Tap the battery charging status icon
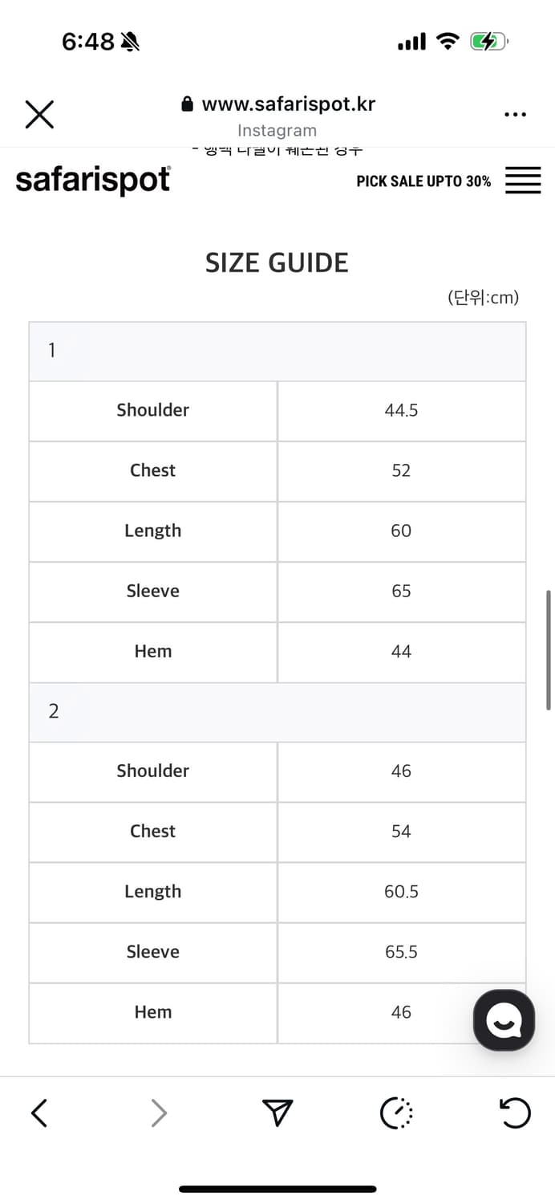This screenshot has height=1204, width=555. [x=488, y=42]
